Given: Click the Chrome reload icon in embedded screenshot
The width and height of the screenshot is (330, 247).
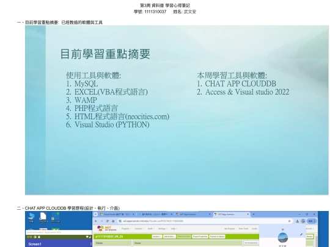Looking at the screenshot, I should coord(108,221).
